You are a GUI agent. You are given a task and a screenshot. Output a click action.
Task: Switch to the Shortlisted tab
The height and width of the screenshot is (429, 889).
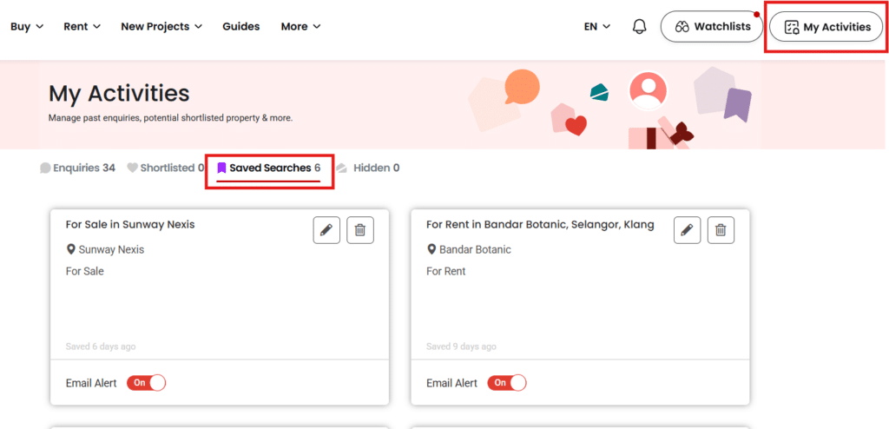165,168
